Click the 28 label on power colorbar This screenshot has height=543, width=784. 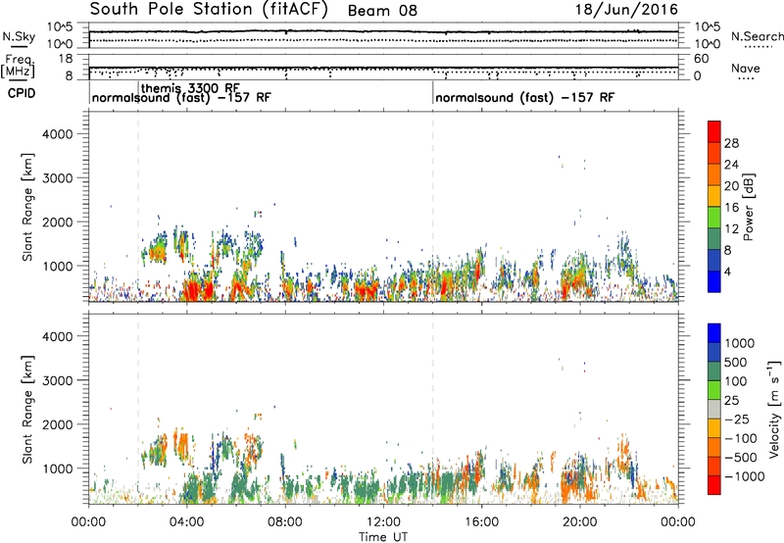click(731, 143)
